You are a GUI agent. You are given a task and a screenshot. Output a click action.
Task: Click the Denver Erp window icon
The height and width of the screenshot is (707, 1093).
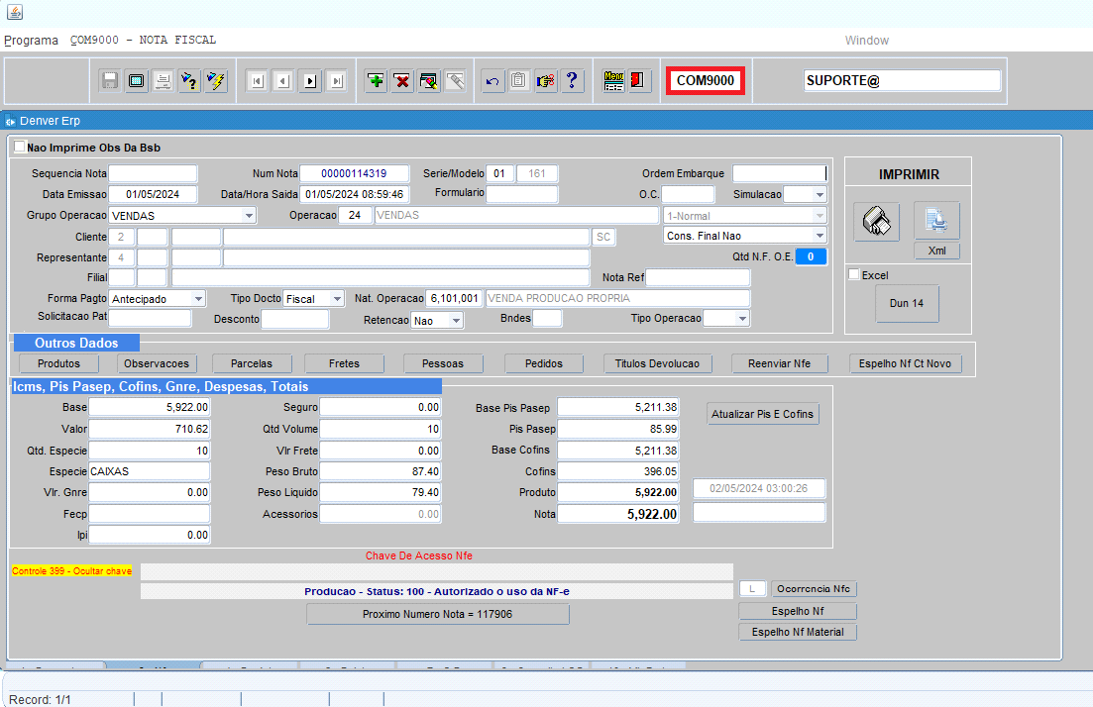click(x=11, y=121)
